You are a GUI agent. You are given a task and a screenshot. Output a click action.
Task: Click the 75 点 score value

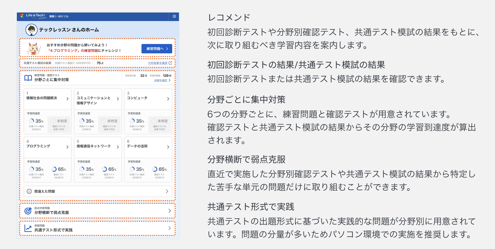(x=100, y=63)
